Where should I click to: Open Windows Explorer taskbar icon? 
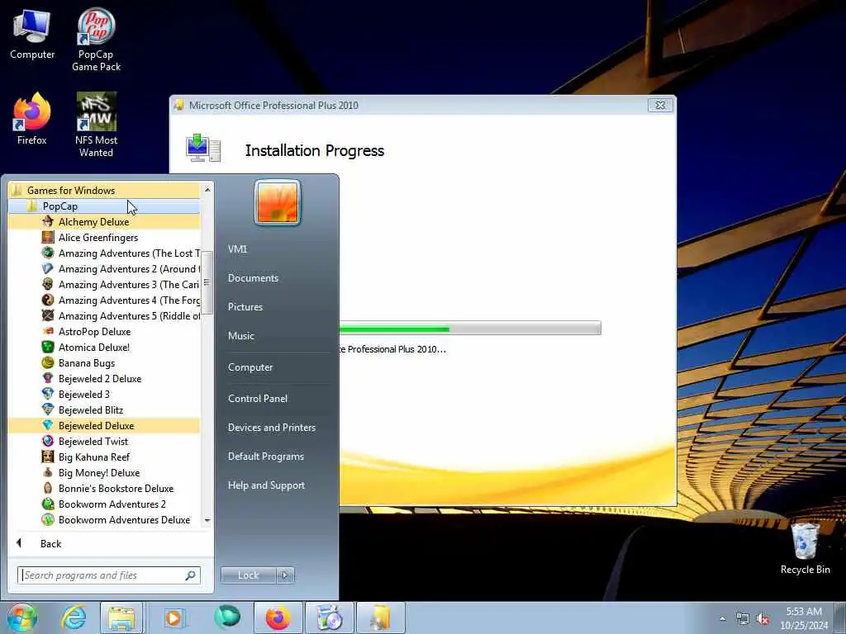[x=121, y=617]
